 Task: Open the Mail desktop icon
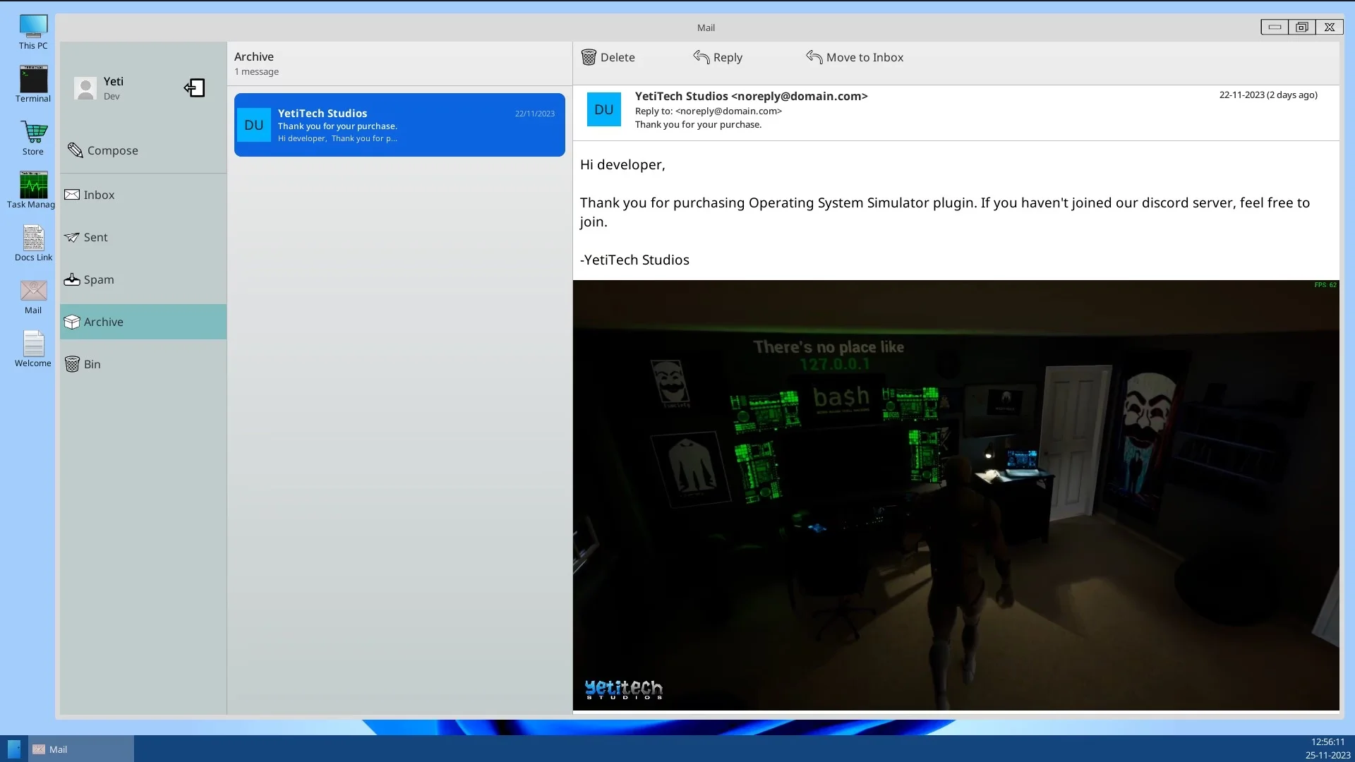click(x=33, y=296)
